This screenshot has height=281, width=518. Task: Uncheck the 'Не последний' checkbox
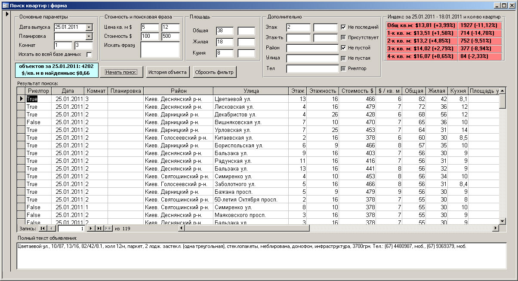tap(343, 27)
